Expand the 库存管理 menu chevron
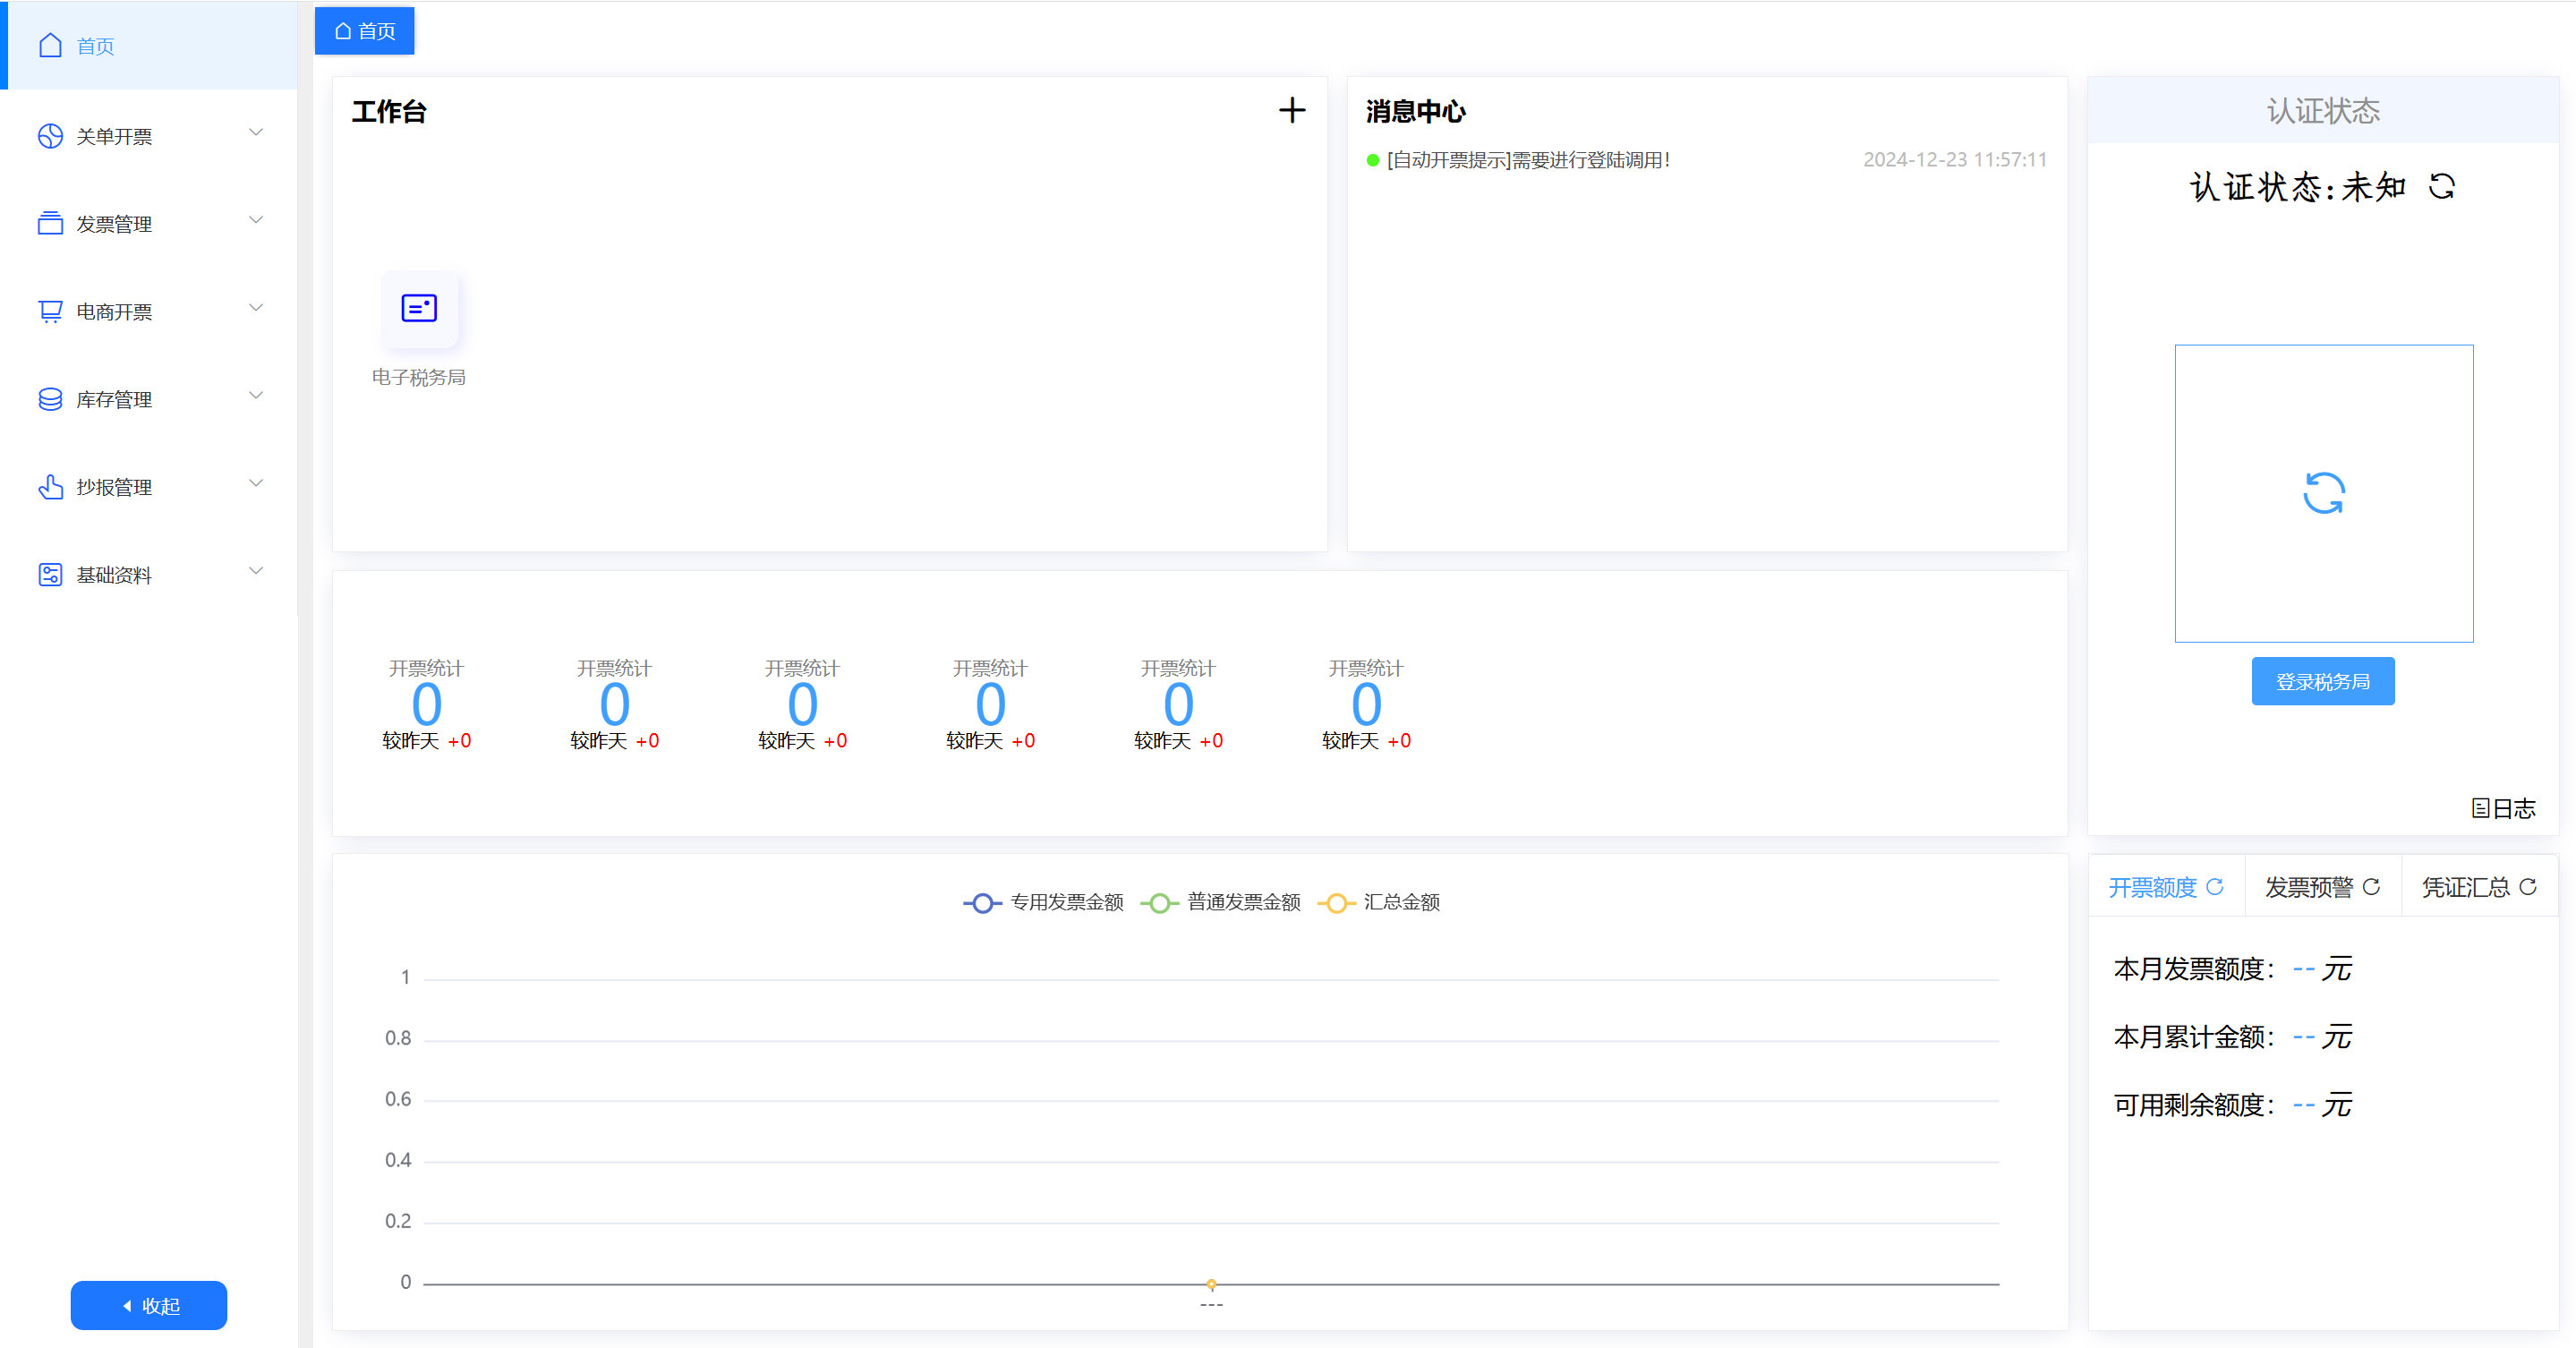The width and height of the screenshot is (2576, 1348). tap(256, 396)
